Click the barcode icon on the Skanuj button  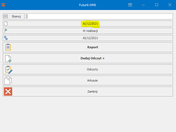click(x=6, y=17)
